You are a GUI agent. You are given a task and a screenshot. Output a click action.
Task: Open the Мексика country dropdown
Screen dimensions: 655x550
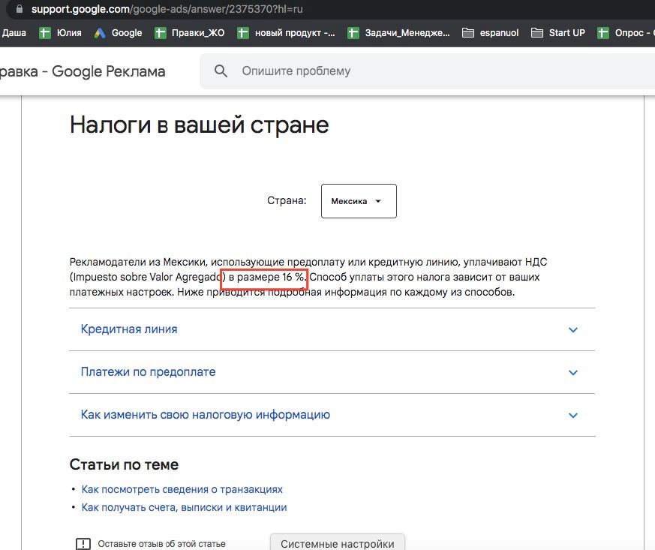[359, 201]
